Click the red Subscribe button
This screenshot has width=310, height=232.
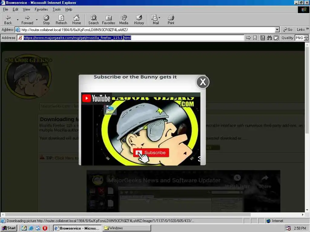(x=151, y=153)
